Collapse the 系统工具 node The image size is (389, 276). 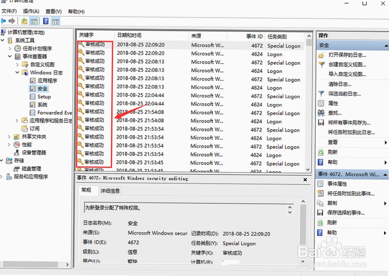2,40
